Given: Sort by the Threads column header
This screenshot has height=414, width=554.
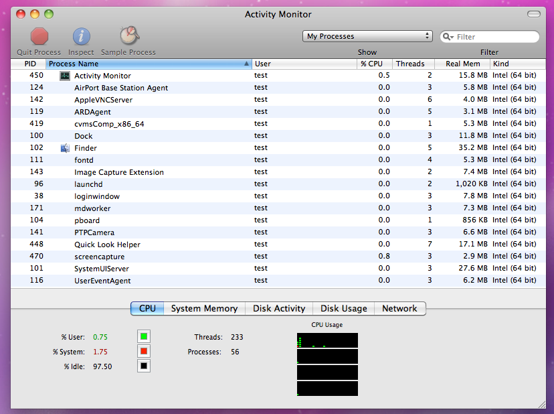Looking at the screenshot, I should (x=413, y=64).
